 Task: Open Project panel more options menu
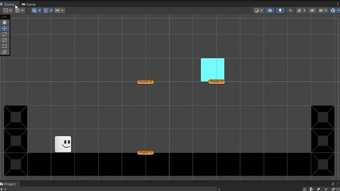click(338, 184)
